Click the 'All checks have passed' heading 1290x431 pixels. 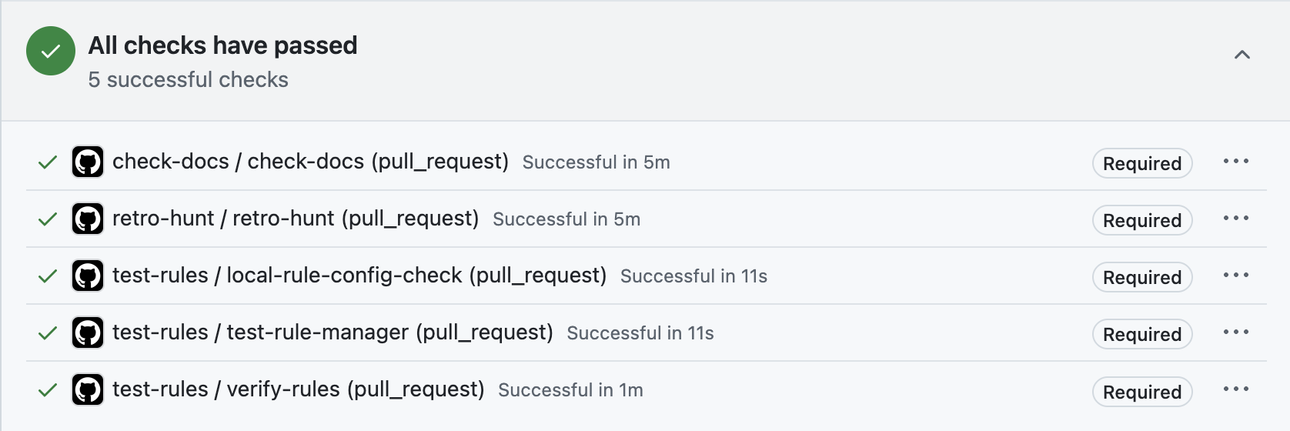tap(223, 45)
